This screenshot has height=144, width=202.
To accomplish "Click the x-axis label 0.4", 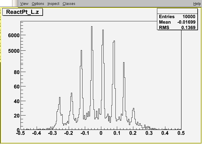I will click(x=165, y=133).
